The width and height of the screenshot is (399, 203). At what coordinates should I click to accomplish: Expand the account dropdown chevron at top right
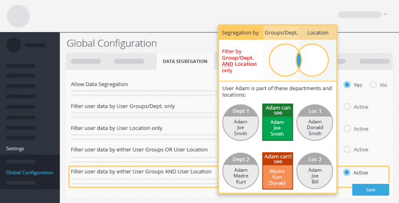385,14
